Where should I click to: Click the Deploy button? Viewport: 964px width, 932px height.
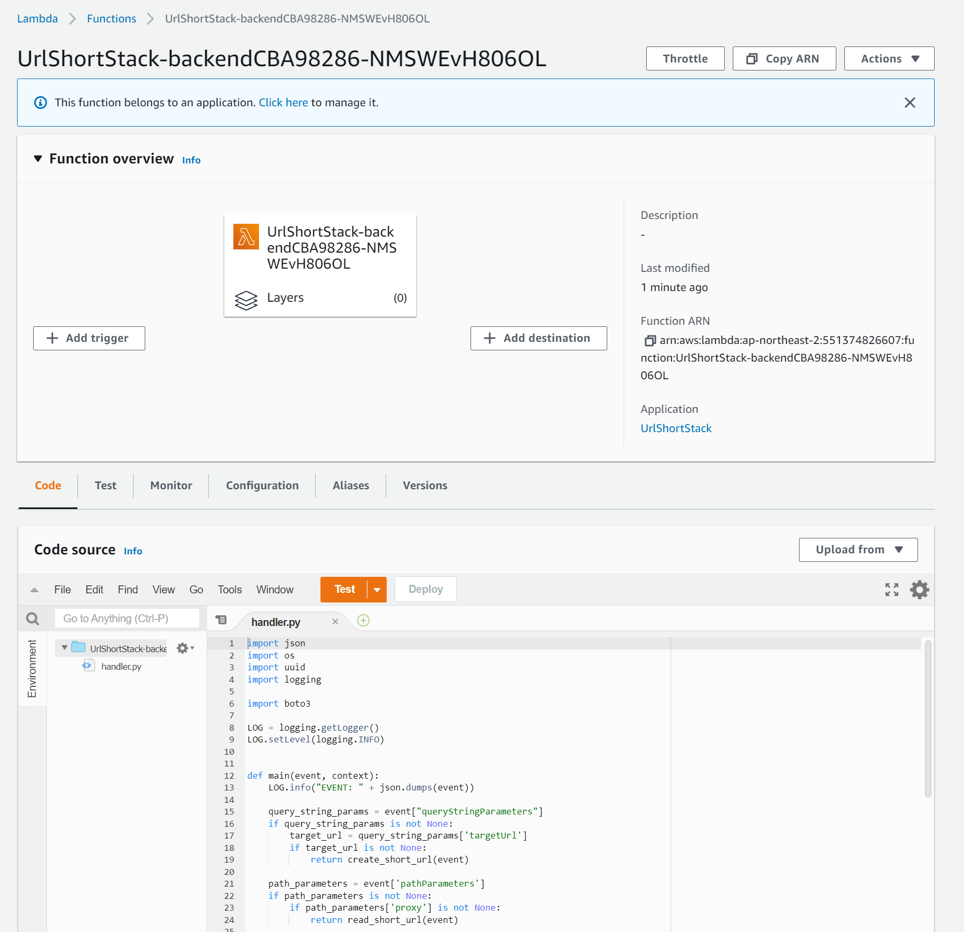426,590
